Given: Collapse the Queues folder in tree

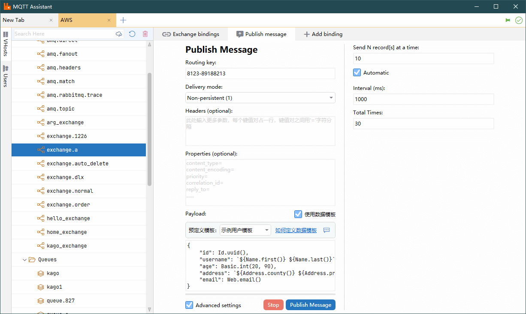Looking at the screenshot, I should coord(24,260).
